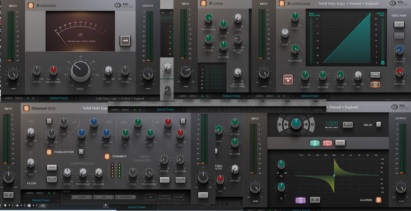Click the Channel Strip input phase invert icon
The width and height of the screenshot is (411, 211).
(x=8, y=195)
